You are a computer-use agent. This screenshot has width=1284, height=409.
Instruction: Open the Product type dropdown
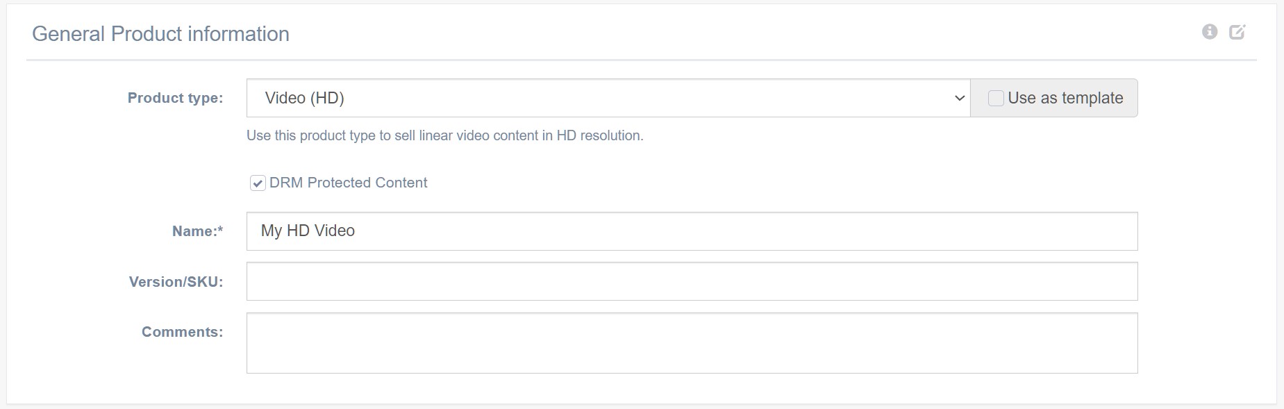point(608,98)
